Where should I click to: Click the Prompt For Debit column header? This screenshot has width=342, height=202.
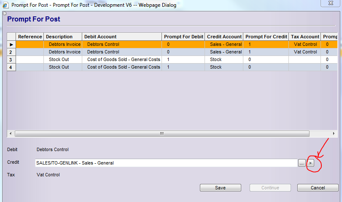(x=183, y=37)
